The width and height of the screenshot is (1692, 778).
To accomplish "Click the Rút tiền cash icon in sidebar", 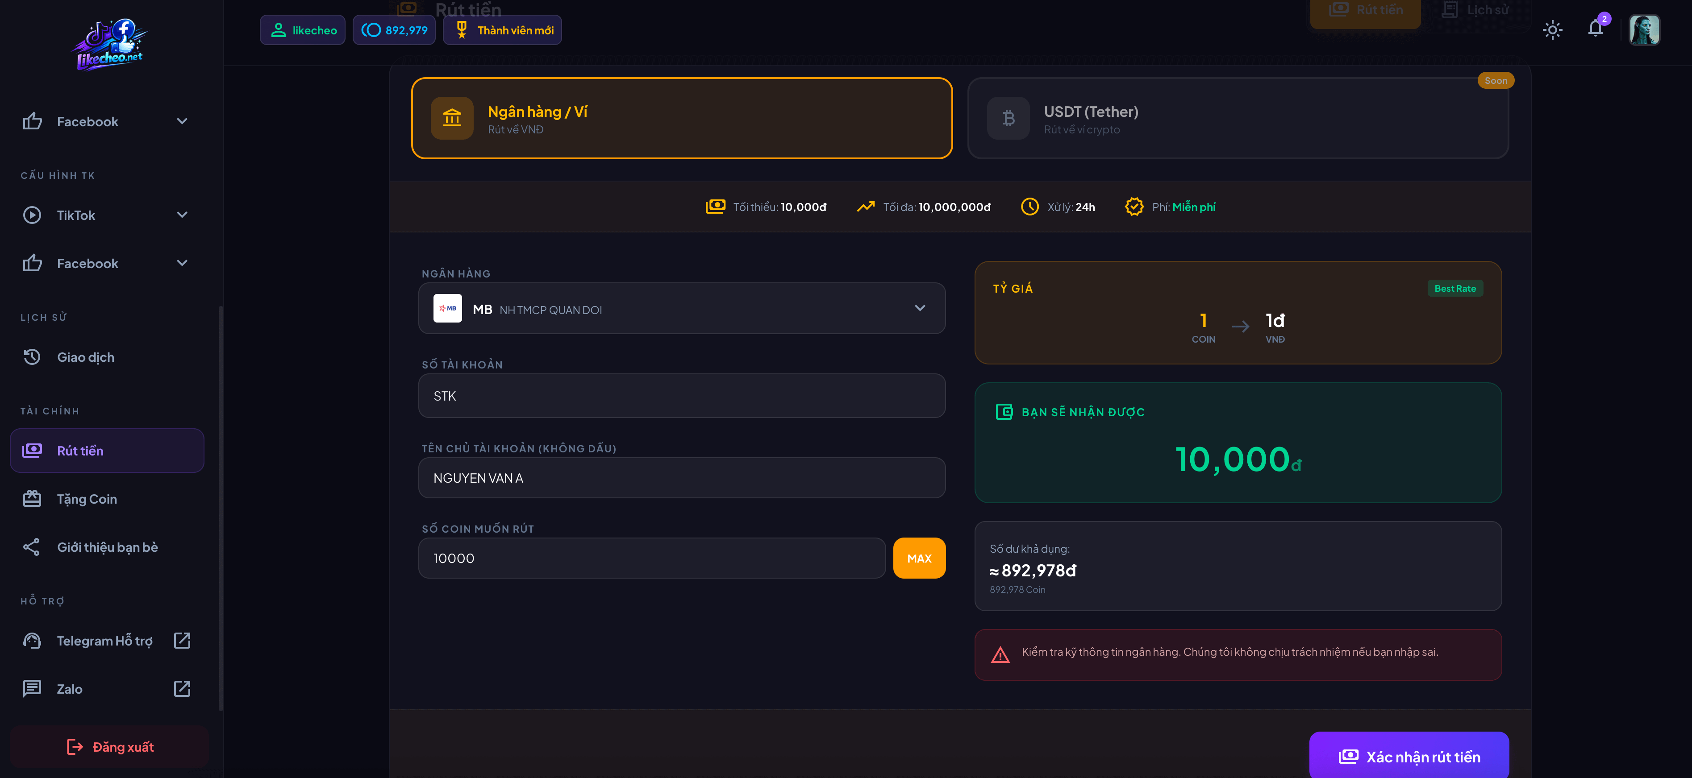I will [x=32, y=451].
